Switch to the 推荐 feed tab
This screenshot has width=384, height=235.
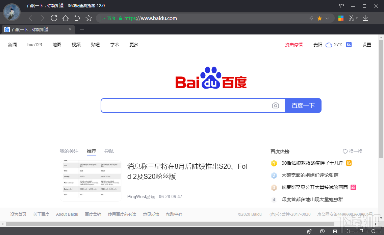pos(91,151)
